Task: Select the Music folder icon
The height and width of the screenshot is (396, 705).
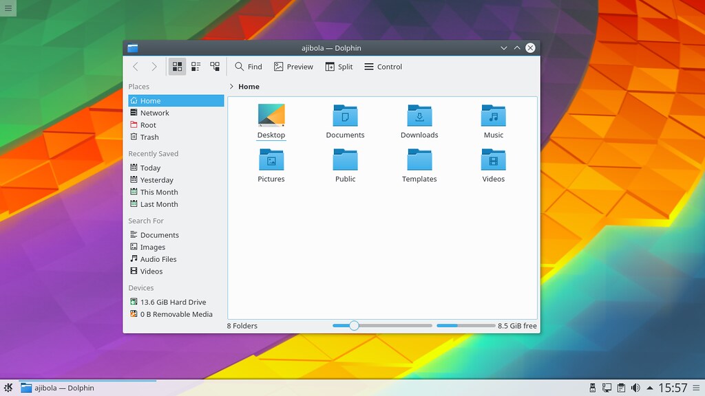Action: 493,115
